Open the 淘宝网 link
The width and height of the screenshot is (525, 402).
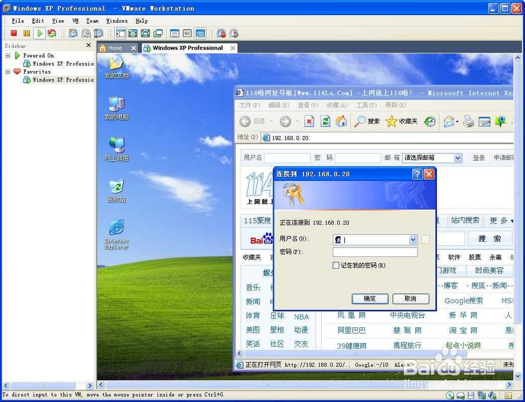pyautogui.click(x=463, y=331)
